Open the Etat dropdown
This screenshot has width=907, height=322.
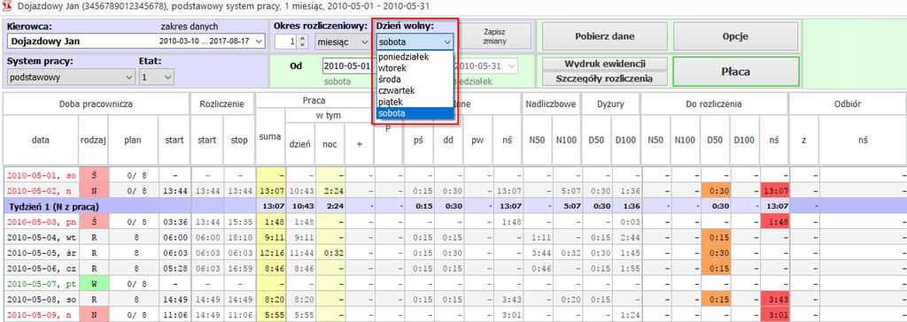pyautogui.click(x=156, y=76)
